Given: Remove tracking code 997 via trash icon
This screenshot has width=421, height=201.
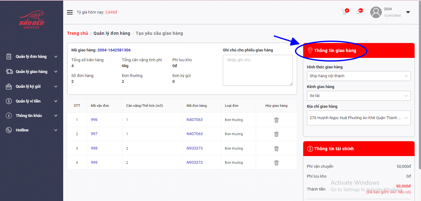Looking at the screenshot, I should pyautogui.click(x=276, y=134).
